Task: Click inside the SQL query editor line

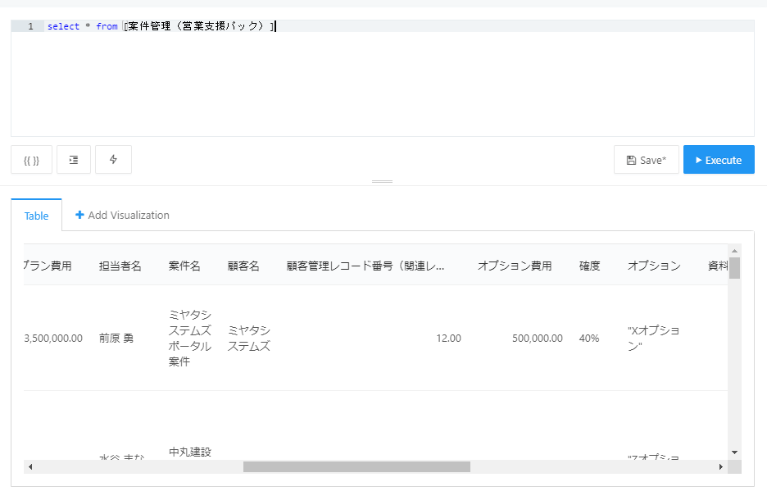Action: click(399, 26)
